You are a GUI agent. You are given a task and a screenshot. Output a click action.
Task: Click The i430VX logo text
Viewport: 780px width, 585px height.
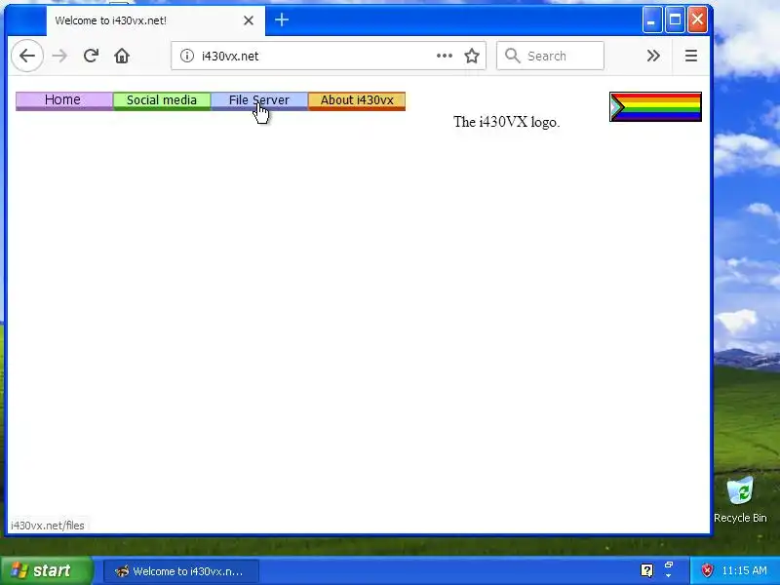click(x=506, y=122)
